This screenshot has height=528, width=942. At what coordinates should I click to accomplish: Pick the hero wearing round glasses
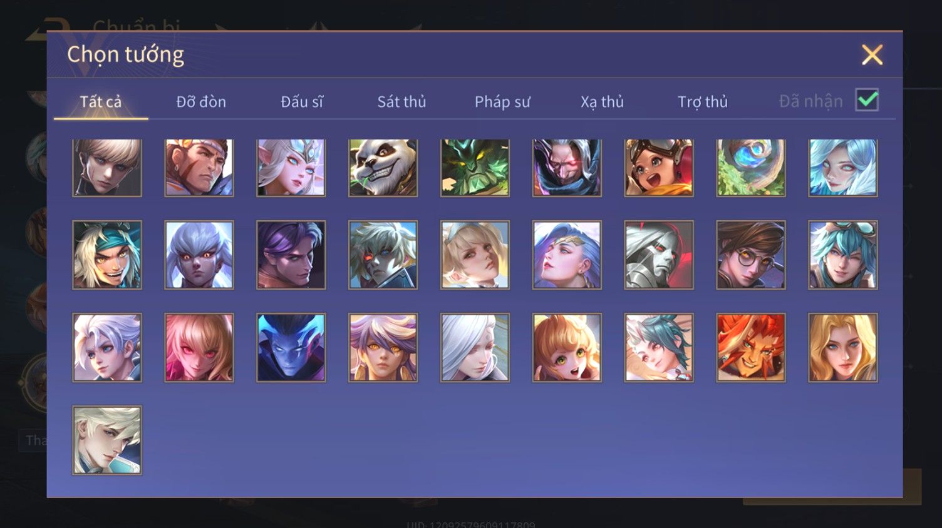pyautogui.click(x=751, y=255)
